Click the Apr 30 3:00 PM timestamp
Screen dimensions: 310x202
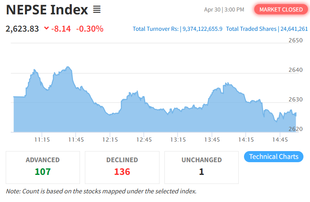pos(224,10)
